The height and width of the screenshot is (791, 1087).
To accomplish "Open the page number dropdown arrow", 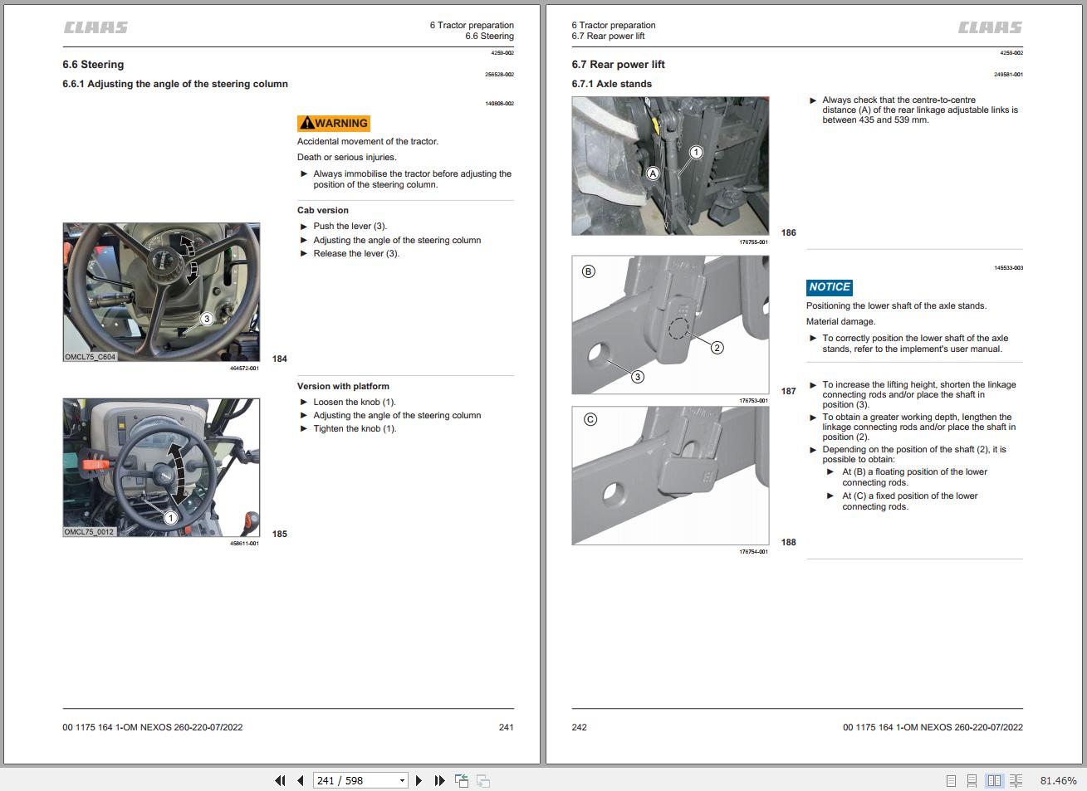I will (x=403, y=780).
